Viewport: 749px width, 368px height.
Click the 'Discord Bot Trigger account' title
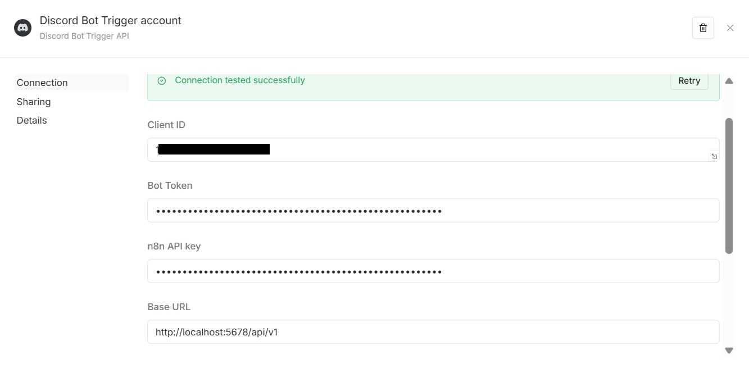pyautogui.click(x=110, y=21)
